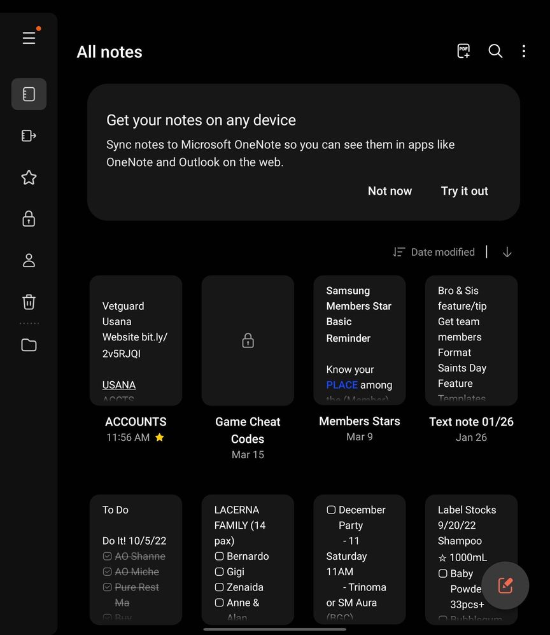Search notes with magnifier icon
550x635 pixels.
(x=495, y=51)
